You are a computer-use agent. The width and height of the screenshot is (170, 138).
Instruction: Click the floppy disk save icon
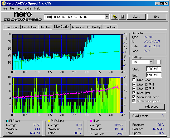122,17
